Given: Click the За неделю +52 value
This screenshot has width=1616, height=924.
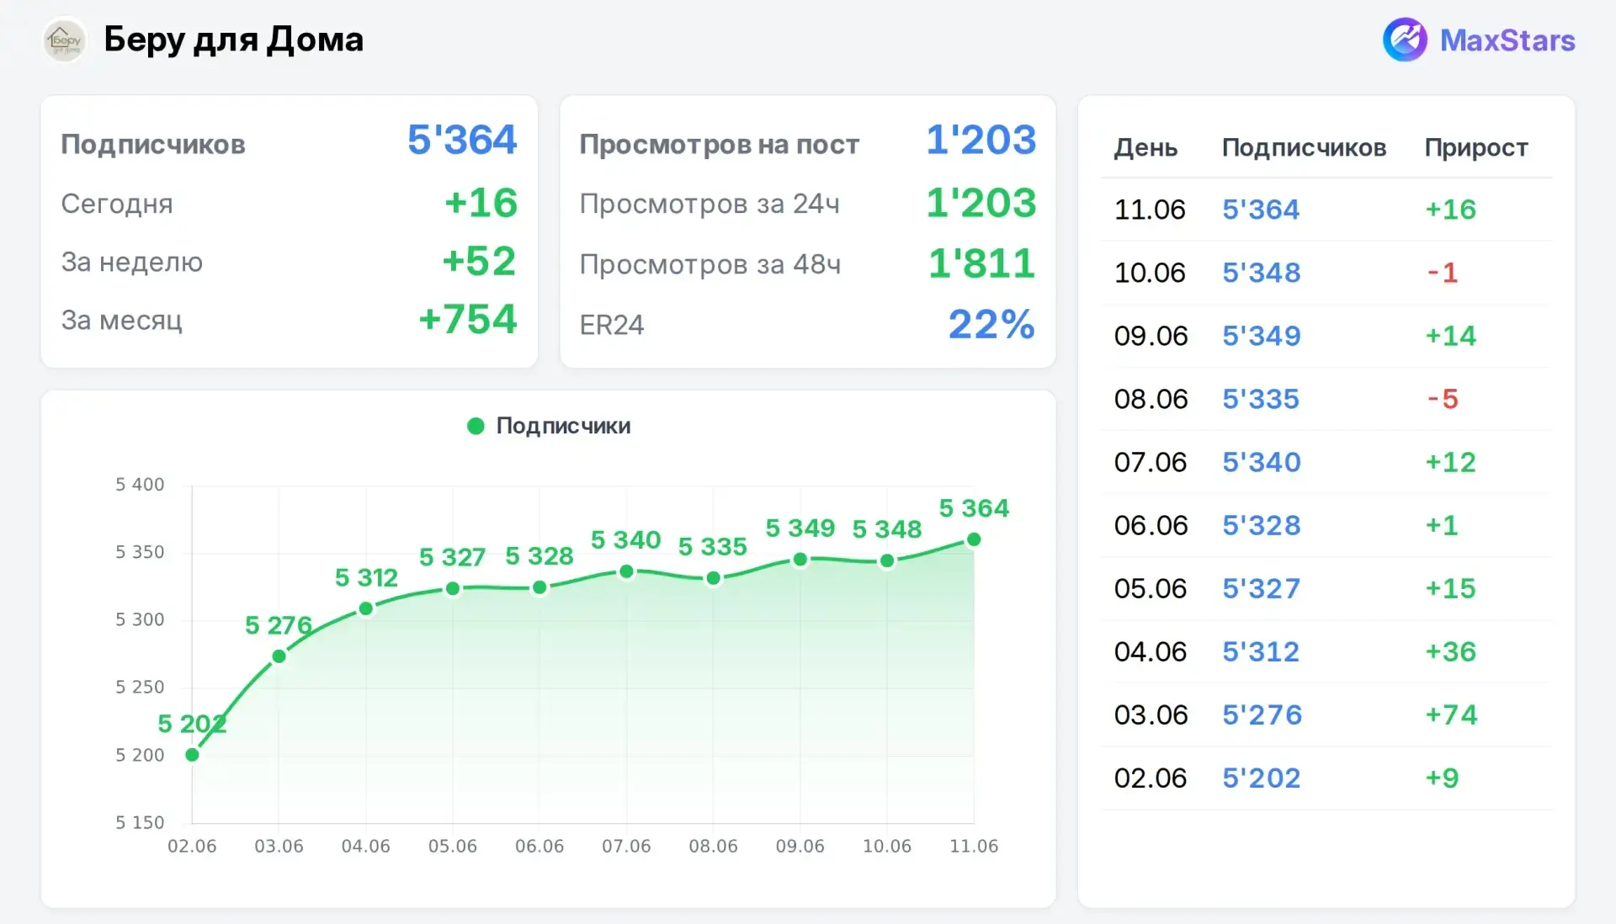Looking at the screenshot, I should (479, 261).
